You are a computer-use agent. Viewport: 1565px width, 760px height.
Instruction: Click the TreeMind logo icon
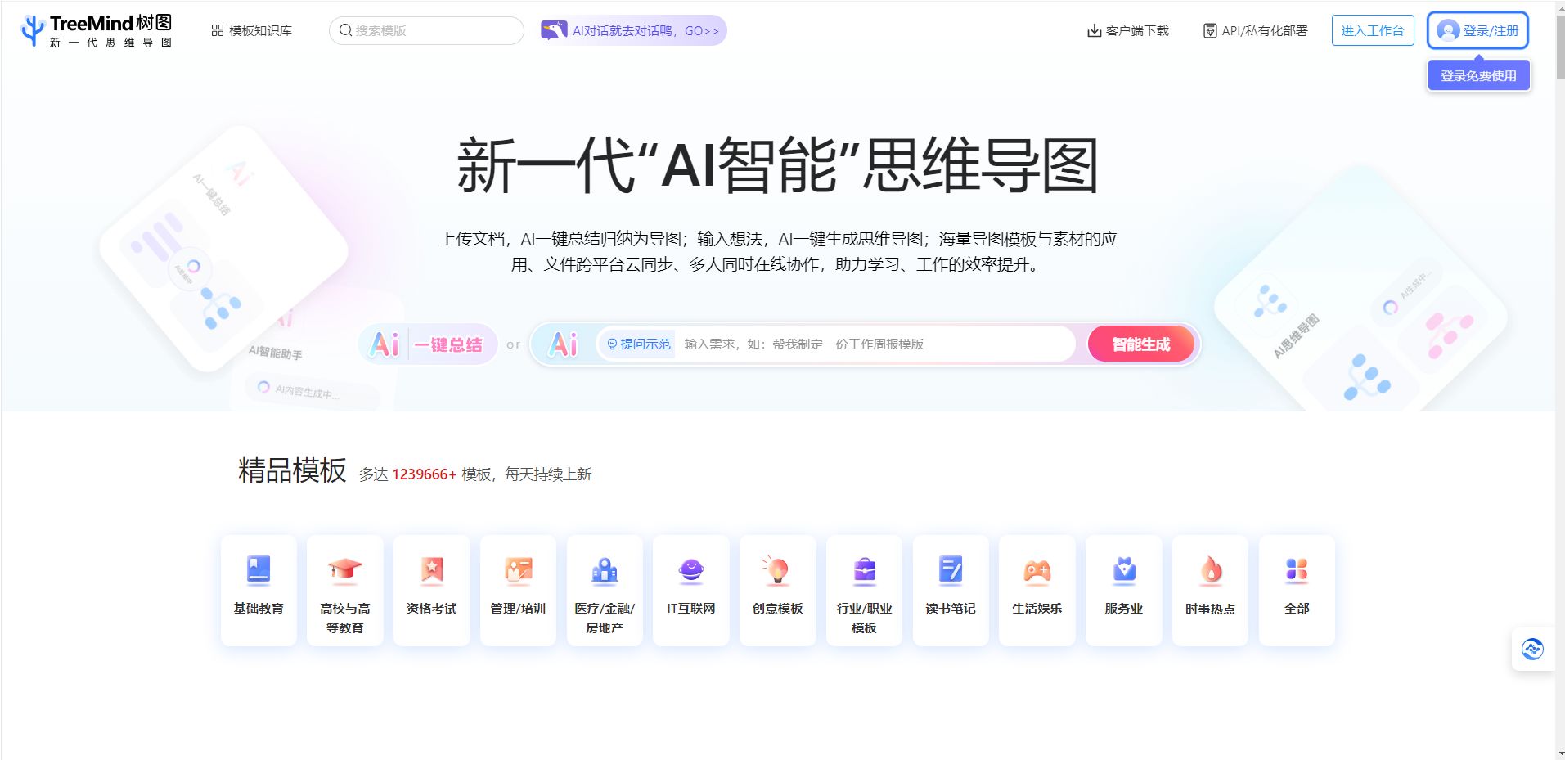coord(32,31)
